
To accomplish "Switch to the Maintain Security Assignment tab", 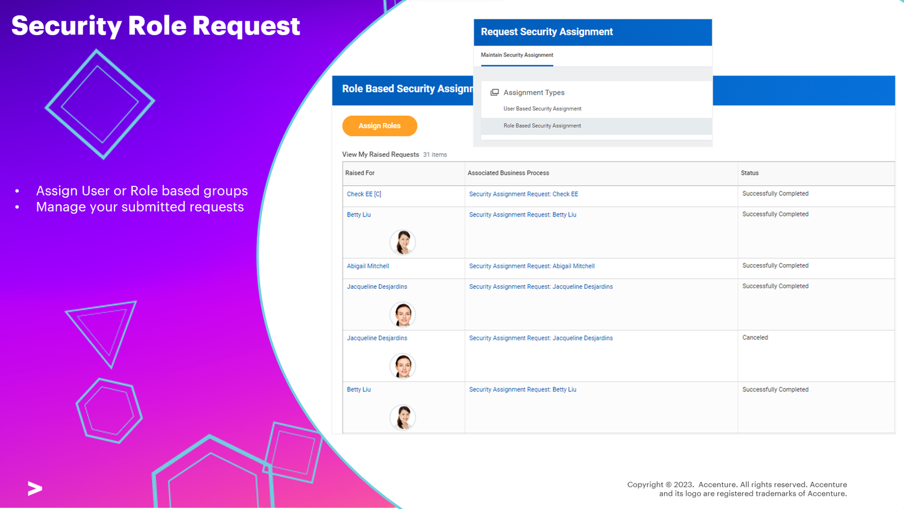I will tap(515, 54).
